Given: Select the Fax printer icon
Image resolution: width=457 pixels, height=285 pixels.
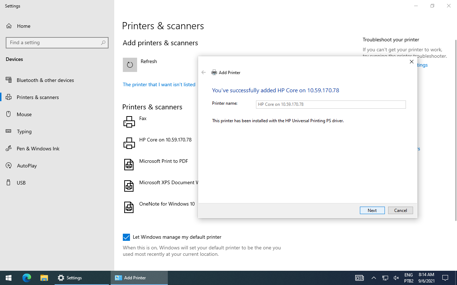Looking at the screenshot, I should coord(129,122).
